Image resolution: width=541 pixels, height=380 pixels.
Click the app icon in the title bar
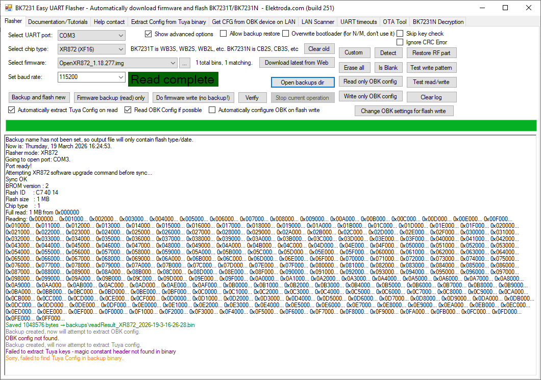click(x=8, y=8)
